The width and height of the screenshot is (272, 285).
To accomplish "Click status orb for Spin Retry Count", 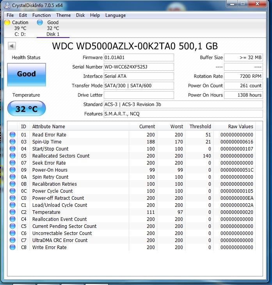I will 12,177.
